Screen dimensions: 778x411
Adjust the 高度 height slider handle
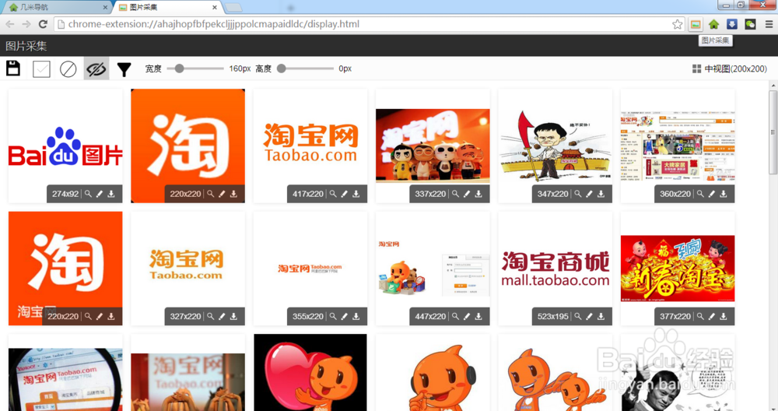[282, 68]
